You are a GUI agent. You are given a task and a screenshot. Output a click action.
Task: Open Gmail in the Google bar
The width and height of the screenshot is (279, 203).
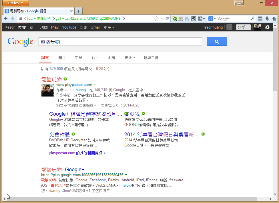95,27
